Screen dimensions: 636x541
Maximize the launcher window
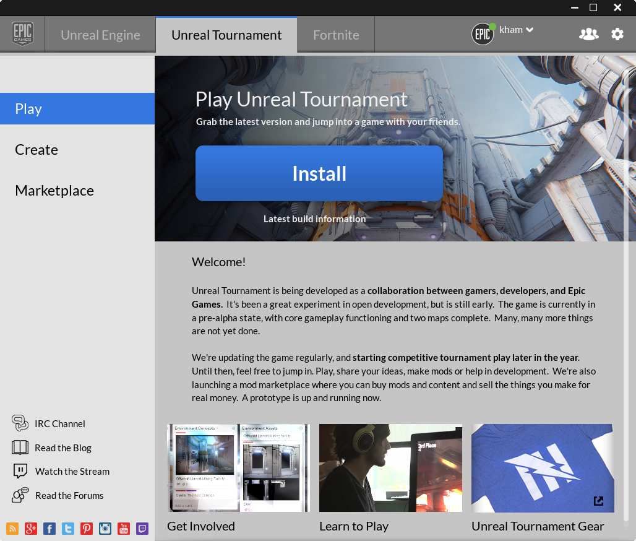593,7
